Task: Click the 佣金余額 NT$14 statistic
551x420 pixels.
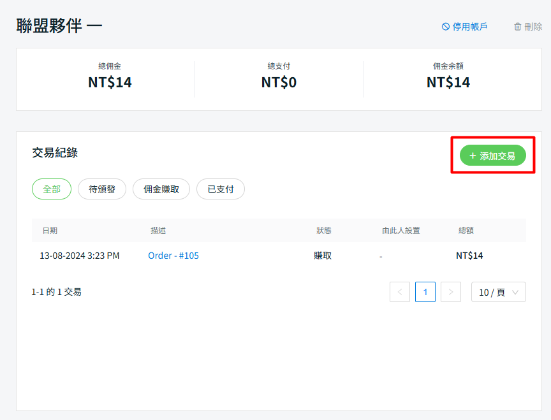Action: (448, 82)
